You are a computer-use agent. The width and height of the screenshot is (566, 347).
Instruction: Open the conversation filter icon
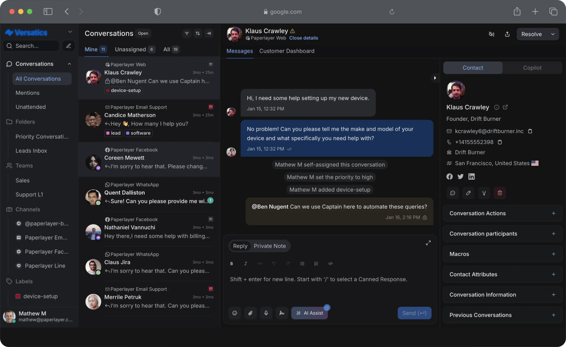click(187, 33)
